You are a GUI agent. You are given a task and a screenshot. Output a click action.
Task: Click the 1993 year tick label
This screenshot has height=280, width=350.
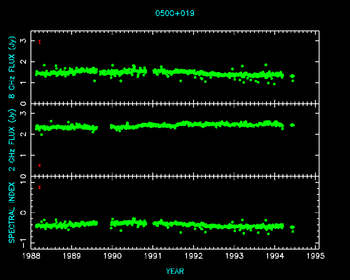pyautogui.click(x=235, y=256)
